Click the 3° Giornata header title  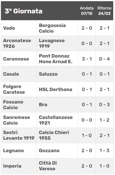pos(23,11)
